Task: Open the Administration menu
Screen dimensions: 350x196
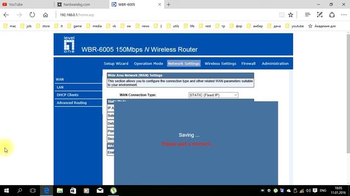Action: tap(275, 64)
